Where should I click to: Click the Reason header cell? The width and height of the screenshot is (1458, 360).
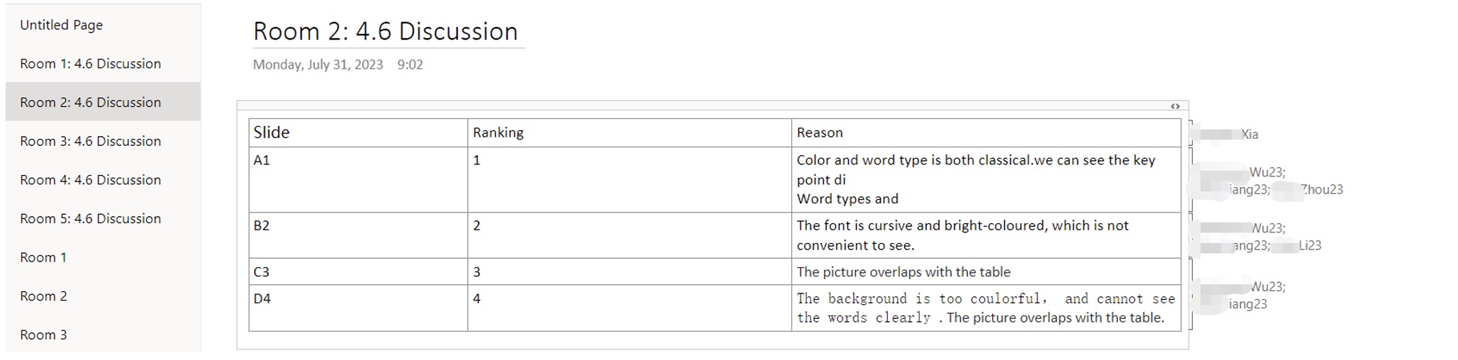point(986,133)
